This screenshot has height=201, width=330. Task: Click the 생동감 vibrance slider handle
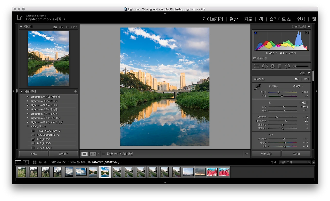[285, 143]
